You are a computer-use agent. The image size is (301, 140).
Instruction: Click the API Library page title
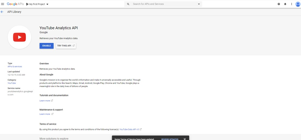click(14, 12)
